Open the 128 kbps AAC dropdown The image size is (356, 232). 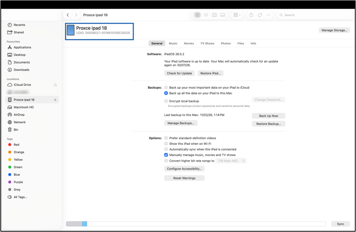[x=231, y=161]
